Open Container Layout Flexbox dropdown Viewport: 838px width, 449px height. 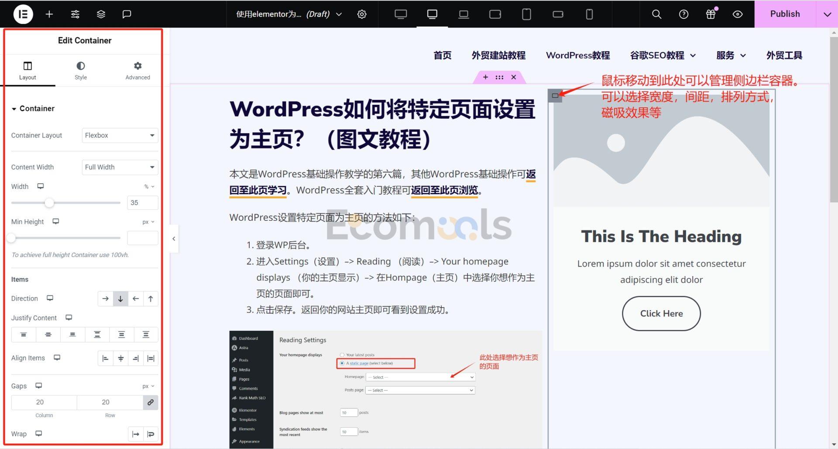[120, 135]
